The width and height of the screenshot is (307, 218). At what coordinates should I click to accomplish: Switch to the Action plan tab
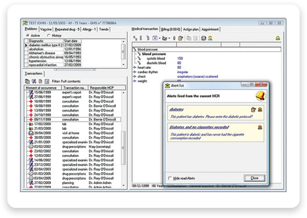pos(191,29)
